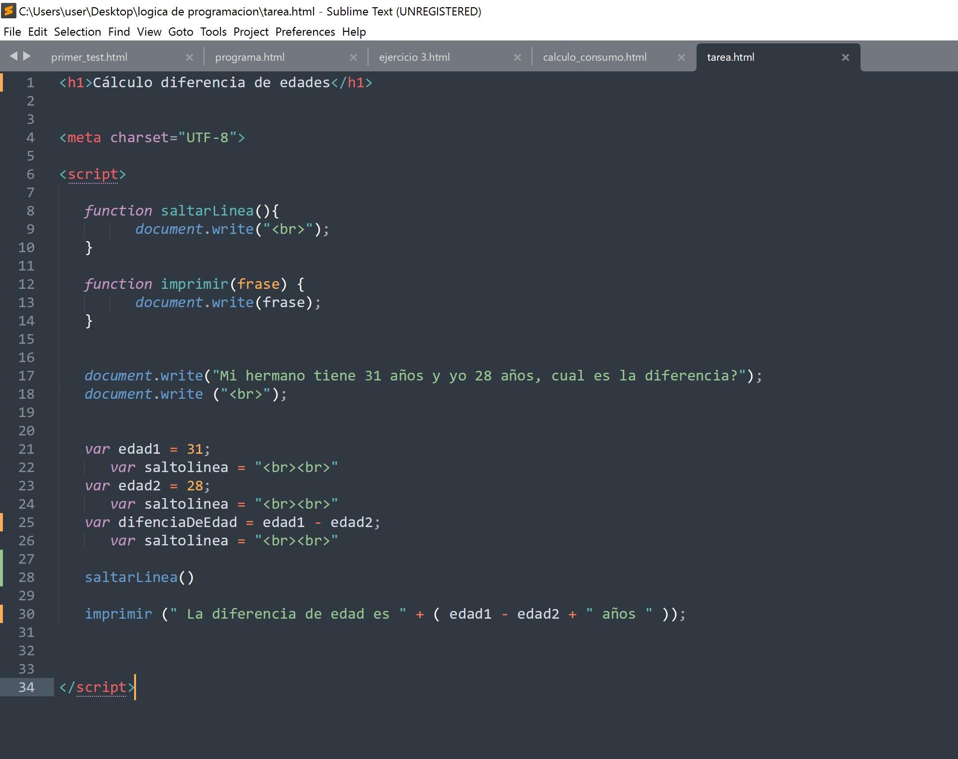Open the Selection menu

tap(78, 32)
